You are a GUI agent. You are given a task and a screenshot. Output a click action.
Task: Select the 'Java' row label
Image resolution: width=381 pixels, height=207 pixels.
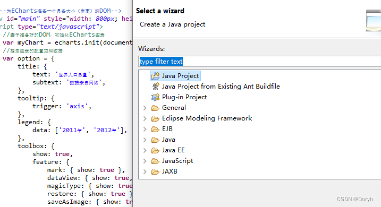point(168,140)
